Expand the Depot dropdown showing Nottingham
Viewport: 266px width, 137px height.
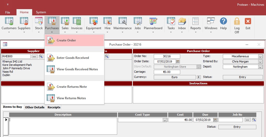click(x=260, y=67)
